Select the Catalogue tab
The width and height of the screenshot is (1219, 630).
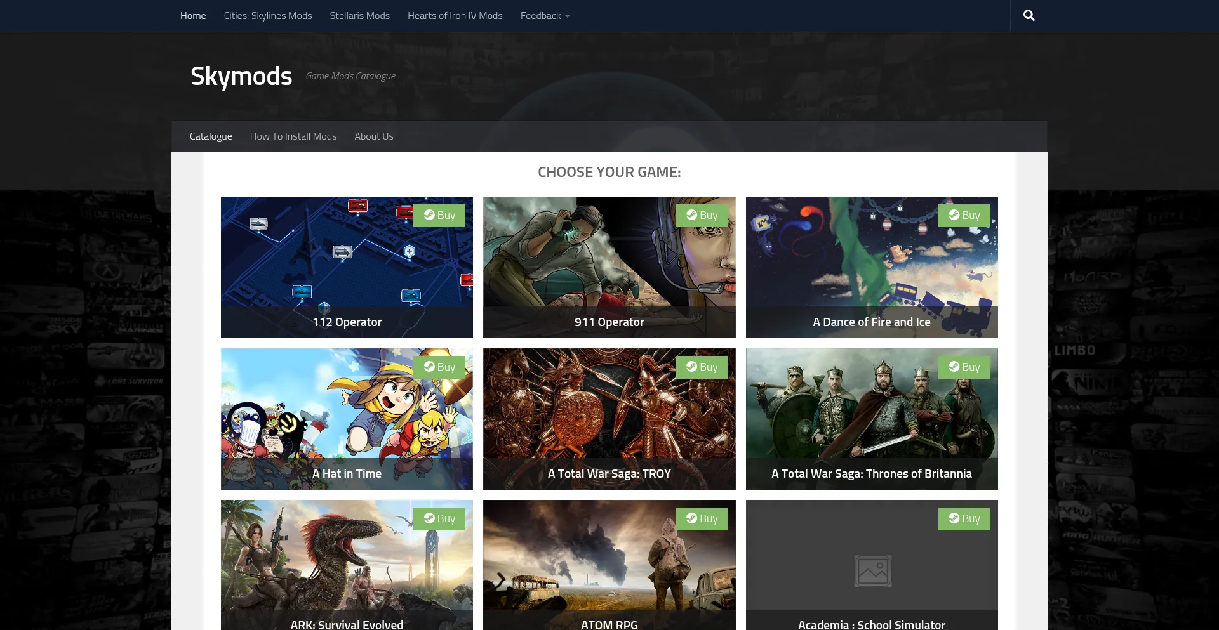211,136
